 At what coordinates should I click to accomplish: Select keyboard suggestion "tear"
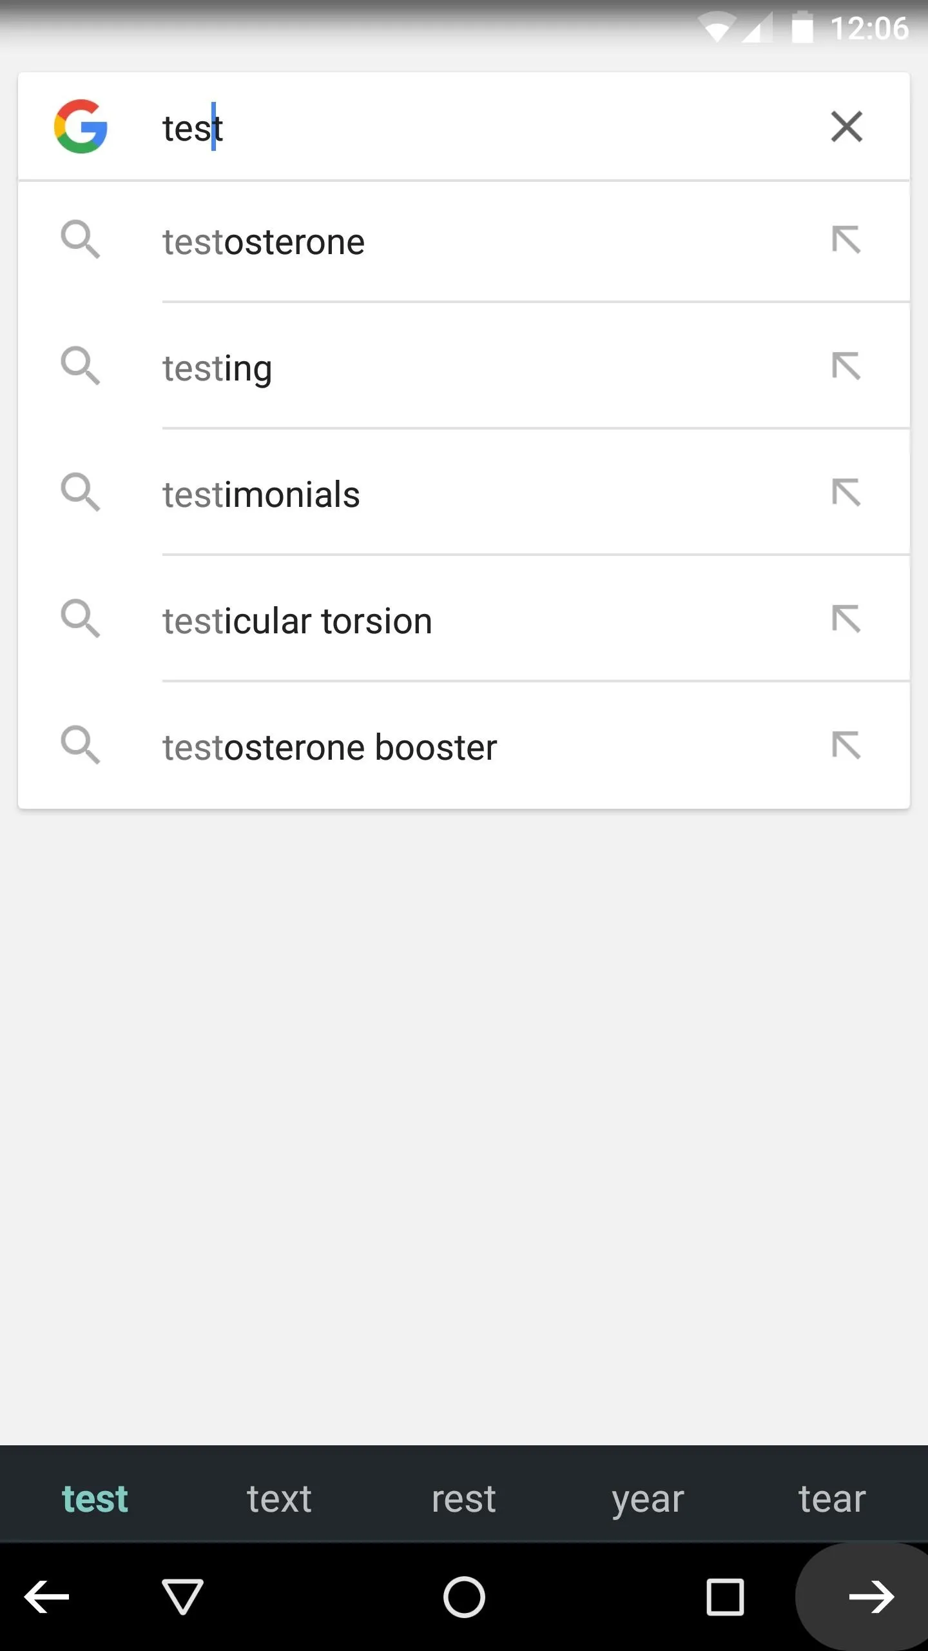(x=832, y=1499)
